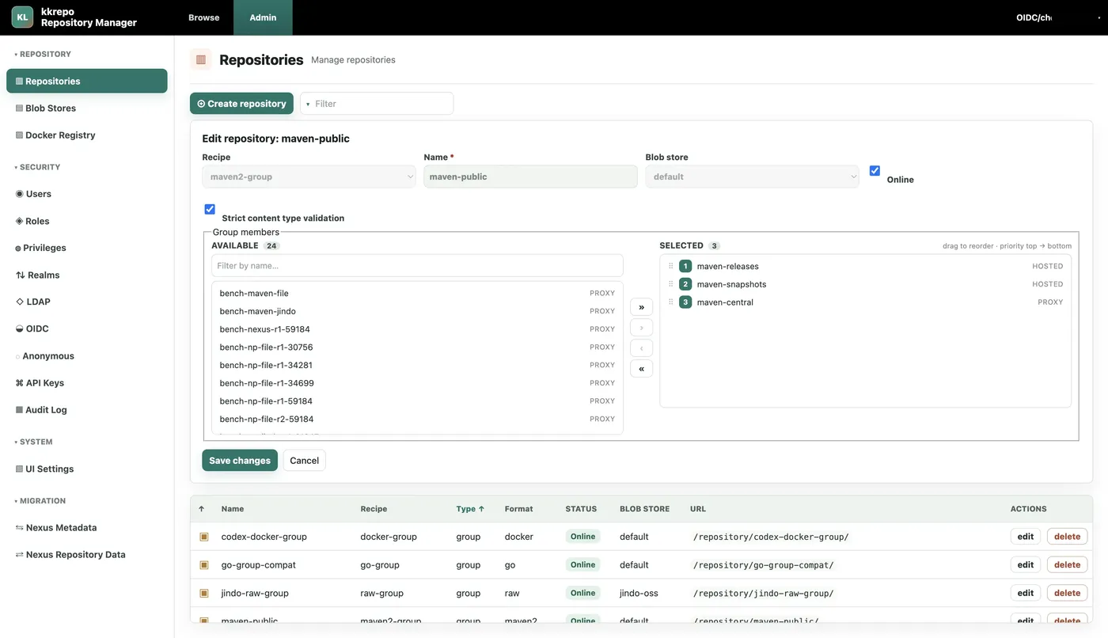Delete the jindo-raw-group repository
The width and height of the screenshot is (1108, 638).
(1067, 593)
